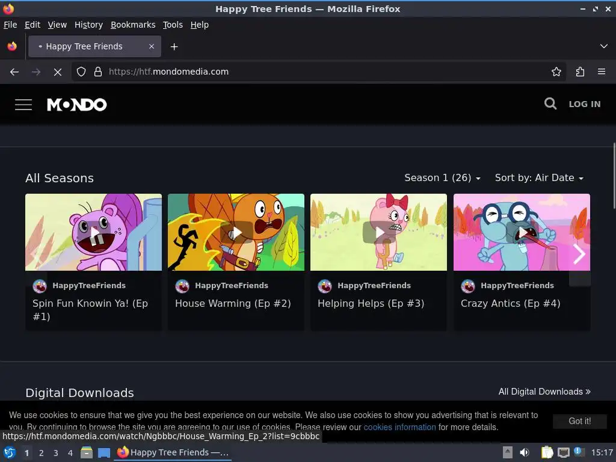Open All Digital Downloads link
The image size is (616, 462).
(x=544, y=392)
